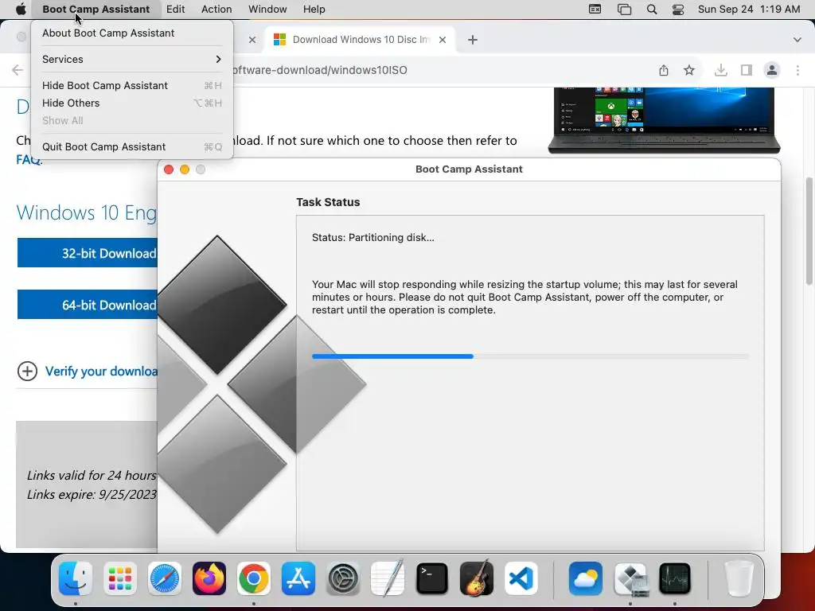The height and width of the screenshot is (611, 815).
Task: Click 64-bit Download button
Action: pyautogui.click(x=88, y=305)
